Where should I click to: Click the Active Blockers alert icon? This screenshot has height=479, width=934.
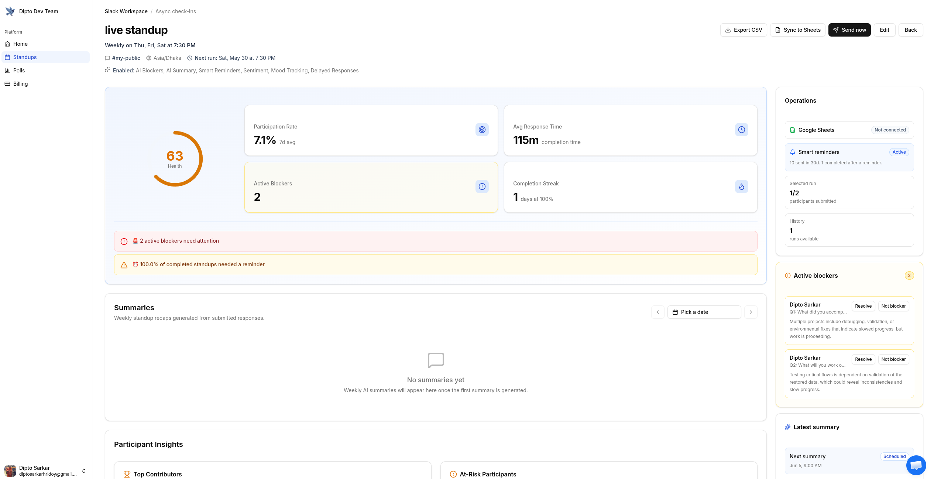tap(482, 187)
